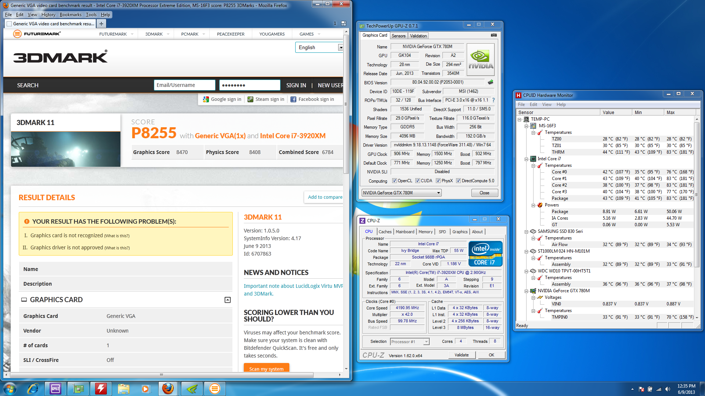705x396 pixels.
Task: Open the English language dropdown
Action: point(319,47)
